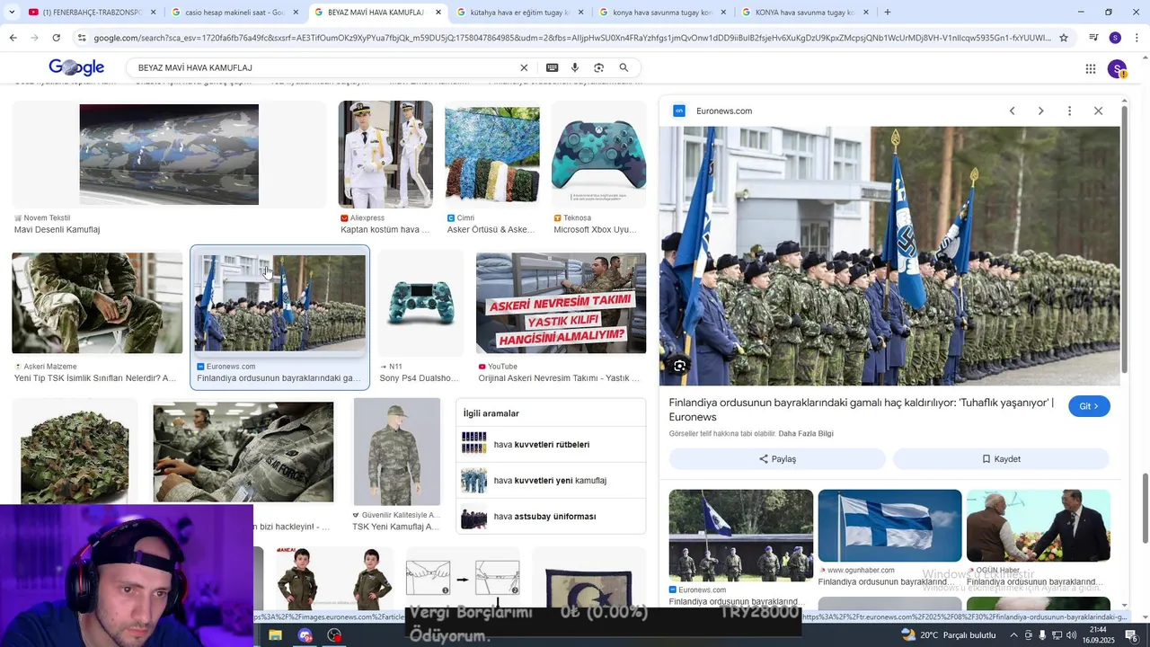Open the Aliexpress Kaptan kostüm image

pyautogui.click(x=385, y=155)
